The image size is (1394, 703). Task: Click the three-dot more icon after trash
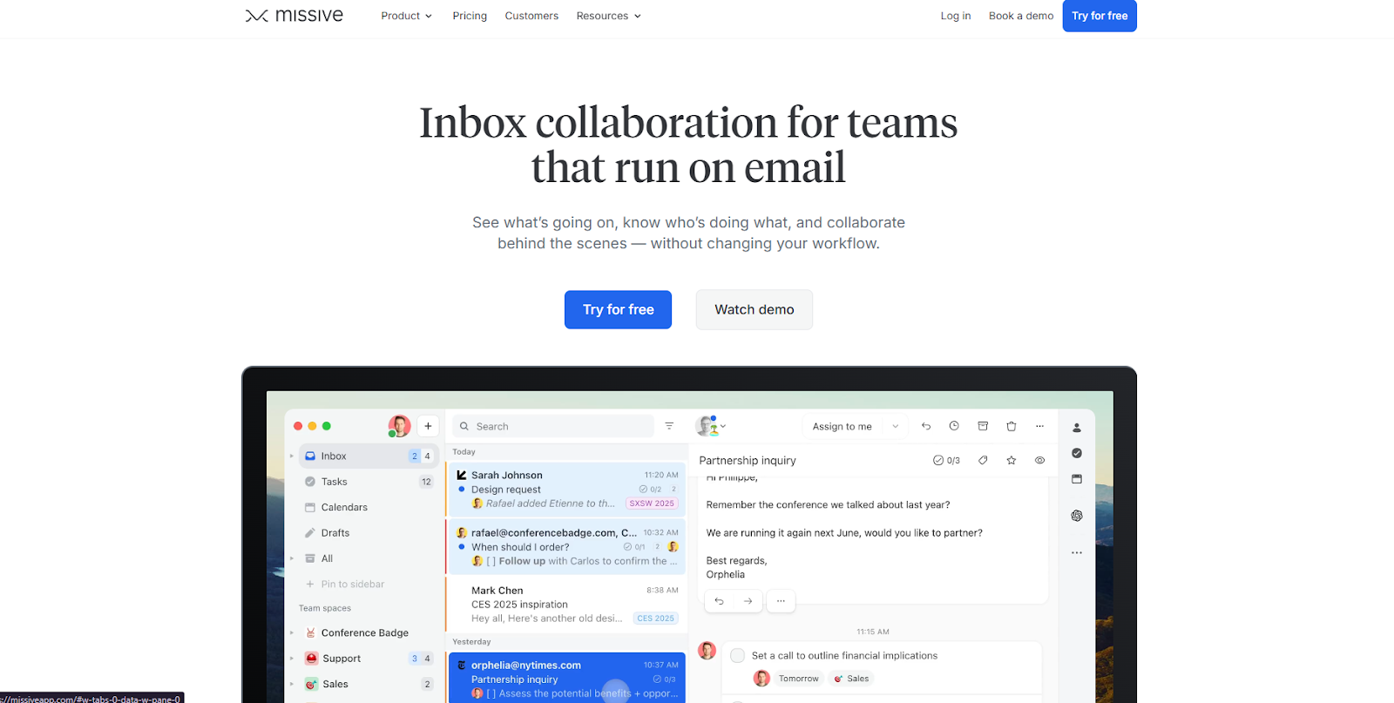tap(1039, 426)
